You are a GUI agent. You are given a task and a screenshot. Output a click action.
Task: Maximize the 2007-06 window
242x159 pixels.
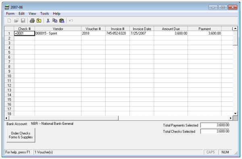click(223, 7)
